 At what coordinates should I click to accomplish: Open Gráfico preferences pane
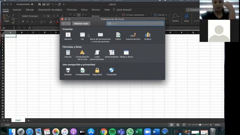[148, 36]
